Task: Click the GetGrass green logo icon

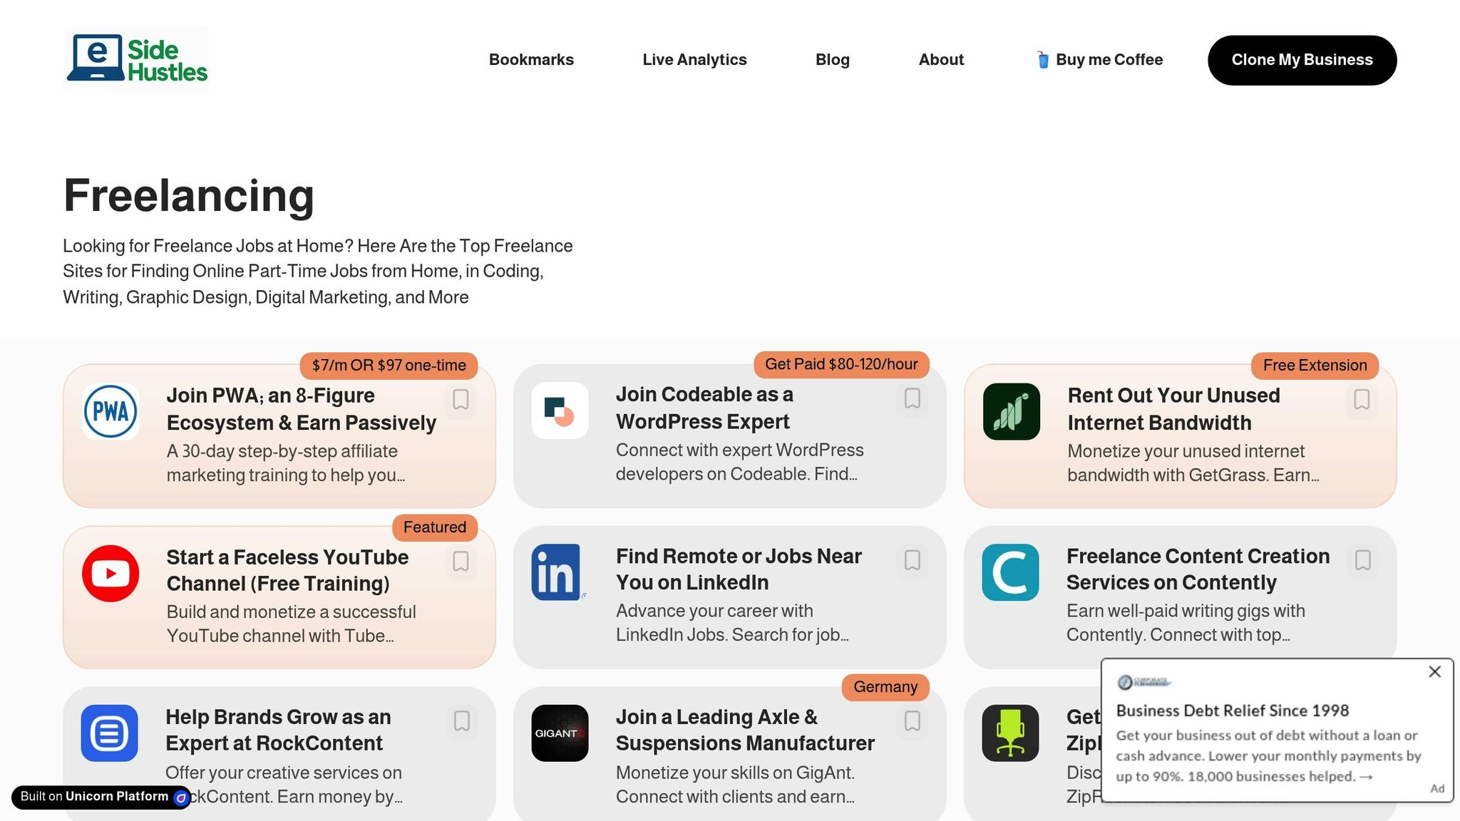Action: [x=1011, y=411]
